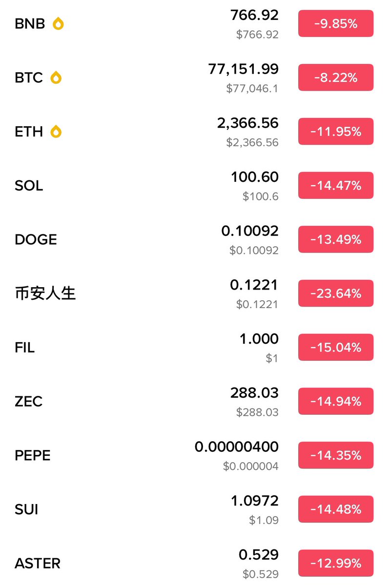388x585 pixels.
Task: Tap the flame icon next to ETH
Action: (56, 132)
